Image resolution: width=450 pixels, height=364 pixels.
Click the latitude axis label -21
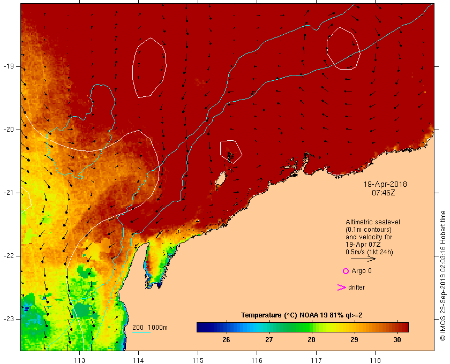[x=9, y=193]
